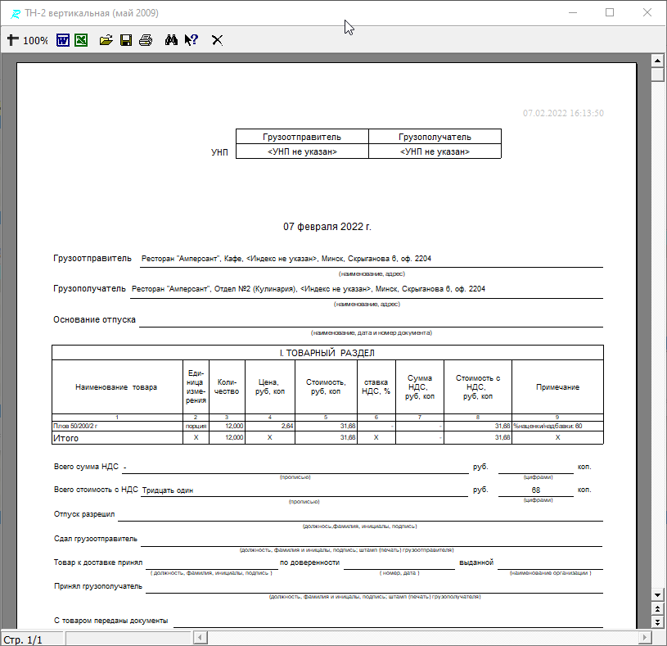Click horizontal scrollbar right arrow
667x646 pixels.
[645, 638]
